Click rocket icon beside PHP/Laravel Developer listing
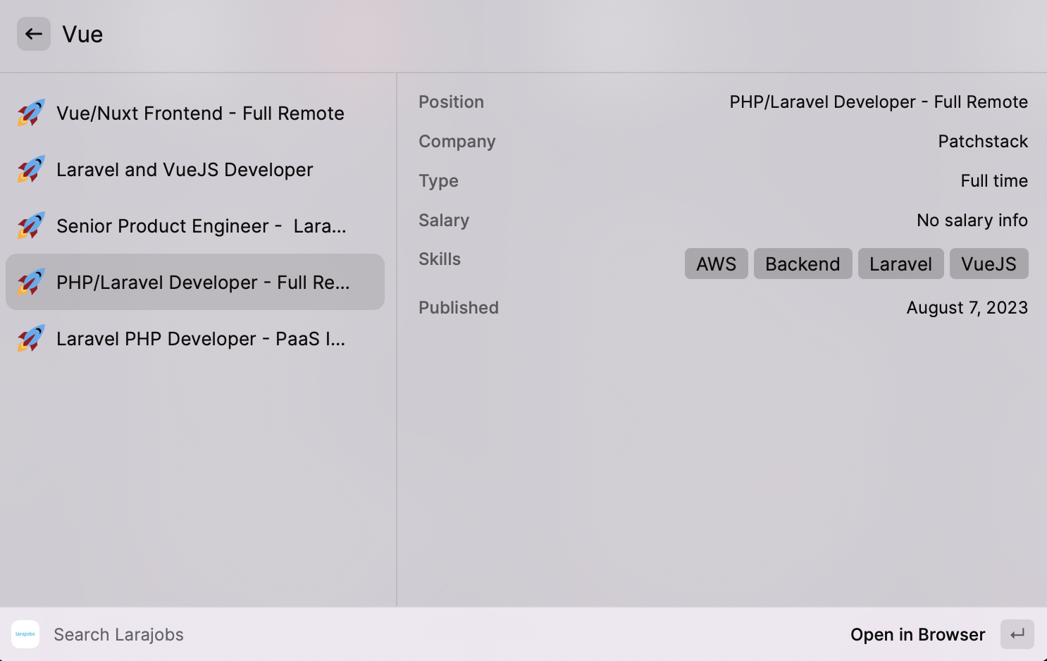The height and width of the screenshot is (661, 1047). 31,282
